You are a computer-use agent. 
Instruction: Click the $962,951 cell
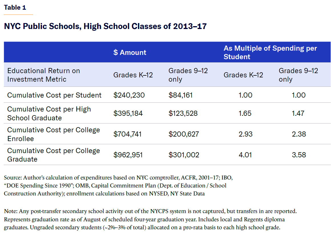click(x=128, y=155)
